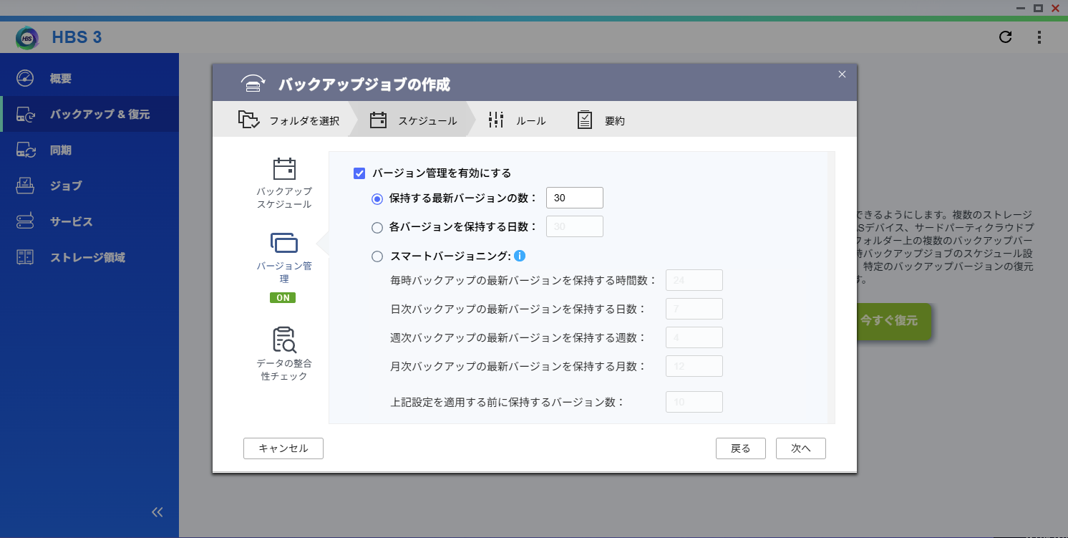Click the smart versioning info icon
The height and width of the screenshot is (538, 1068).
(520, 256)
